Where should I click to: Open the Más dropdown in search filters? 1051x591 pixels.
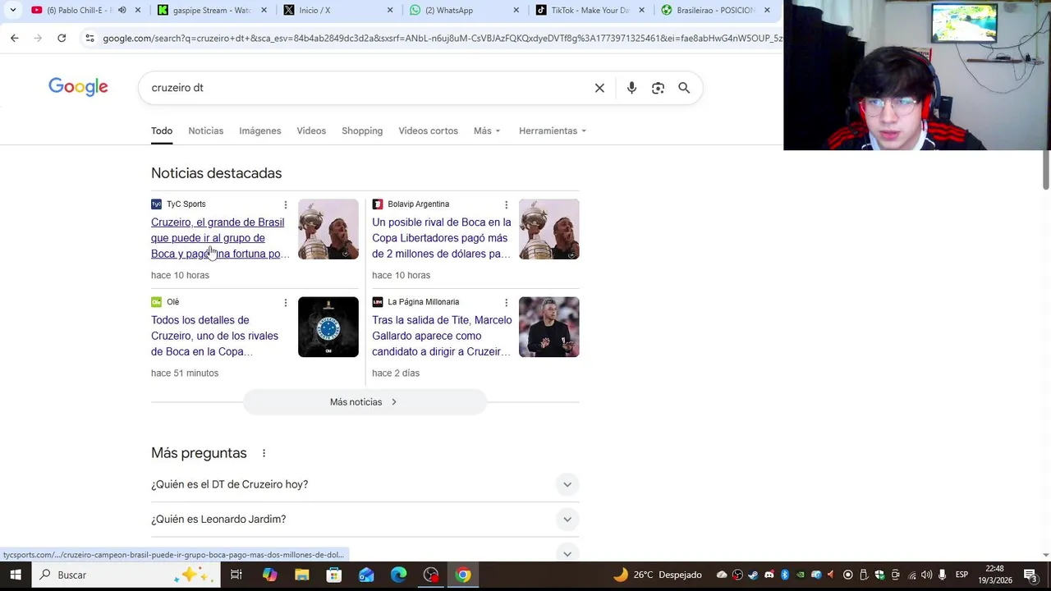pos(487,131)
